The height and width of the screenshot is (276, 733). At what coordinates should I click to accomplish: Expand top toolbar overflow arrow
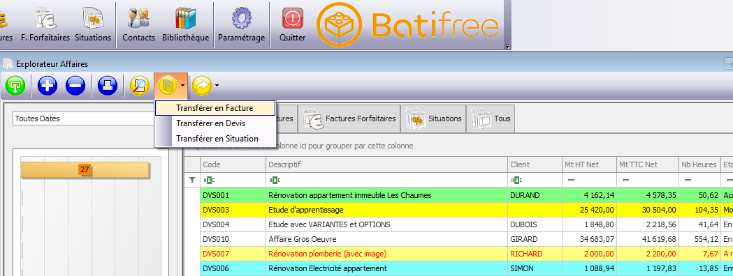508,47
